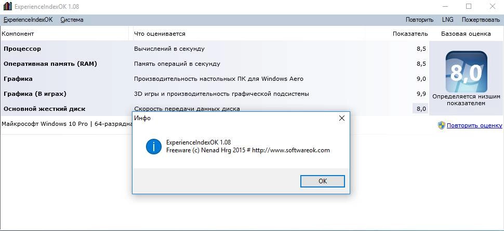Image resolution: width=504 pixels, height=231 pixels.
Task: Click the Вычислений в секунду description
Action: coord(169,49)
